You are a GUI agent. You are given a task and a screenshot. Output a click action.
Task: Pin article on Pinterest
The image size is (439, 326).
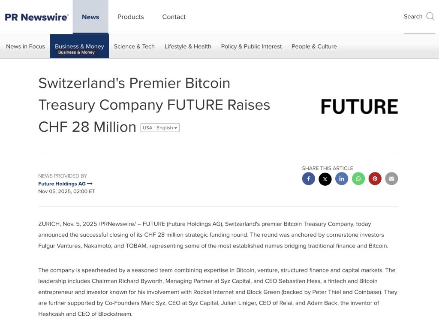pyautogui.click(x=375, y=179)
